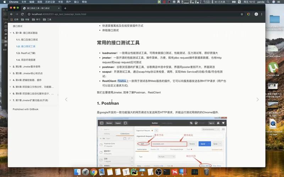Click 接口测试 sidebar title

(x=17, y=26)
